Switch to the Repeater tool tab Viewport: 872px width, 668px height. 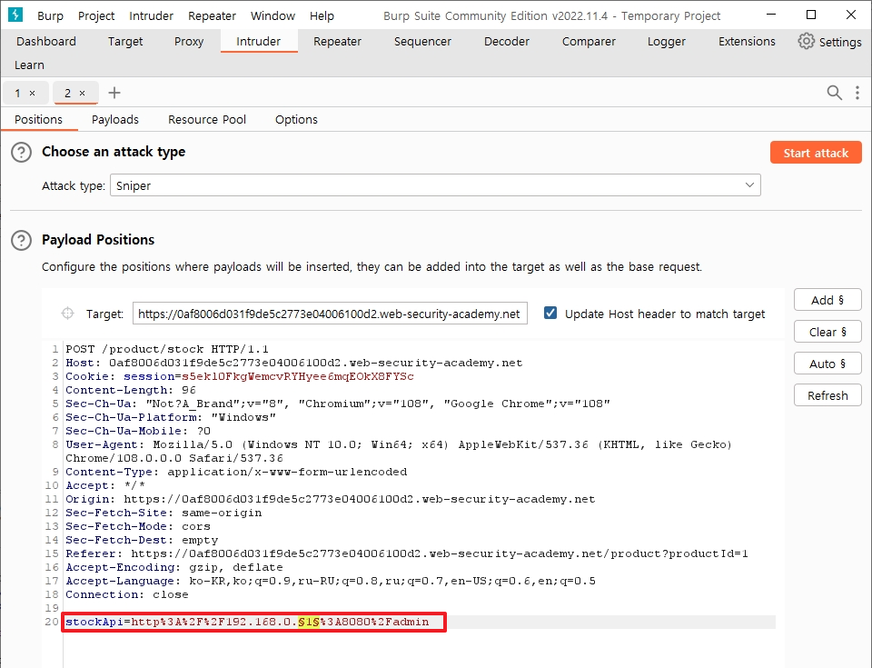click(337, 41)
